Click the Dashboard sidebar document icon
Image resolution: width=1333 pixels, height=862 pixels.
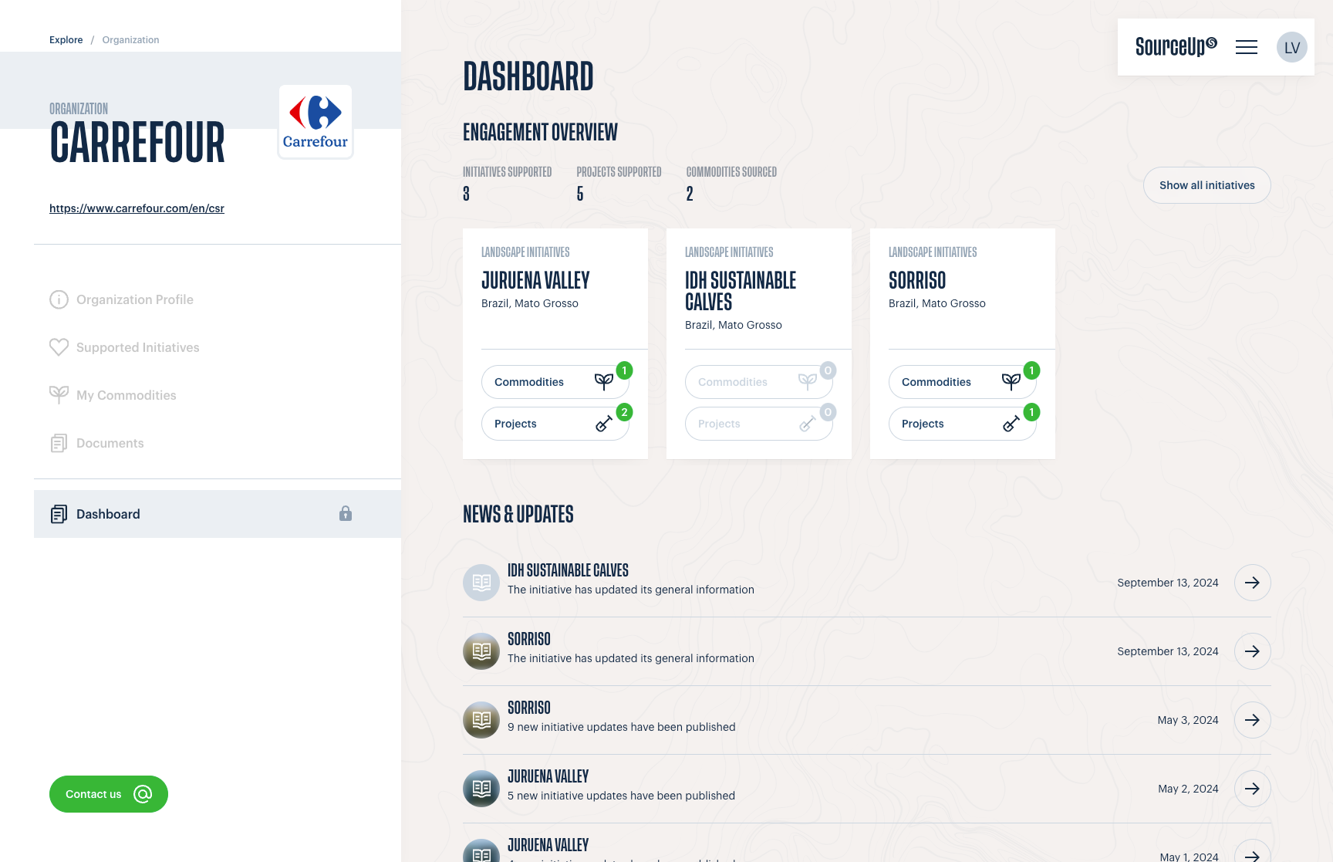59,514
